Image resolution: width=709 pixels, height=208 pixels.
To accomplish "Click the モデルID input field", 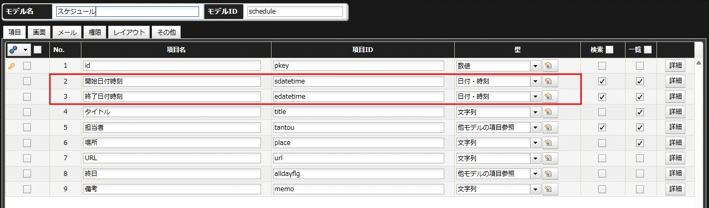I will 295,12.
